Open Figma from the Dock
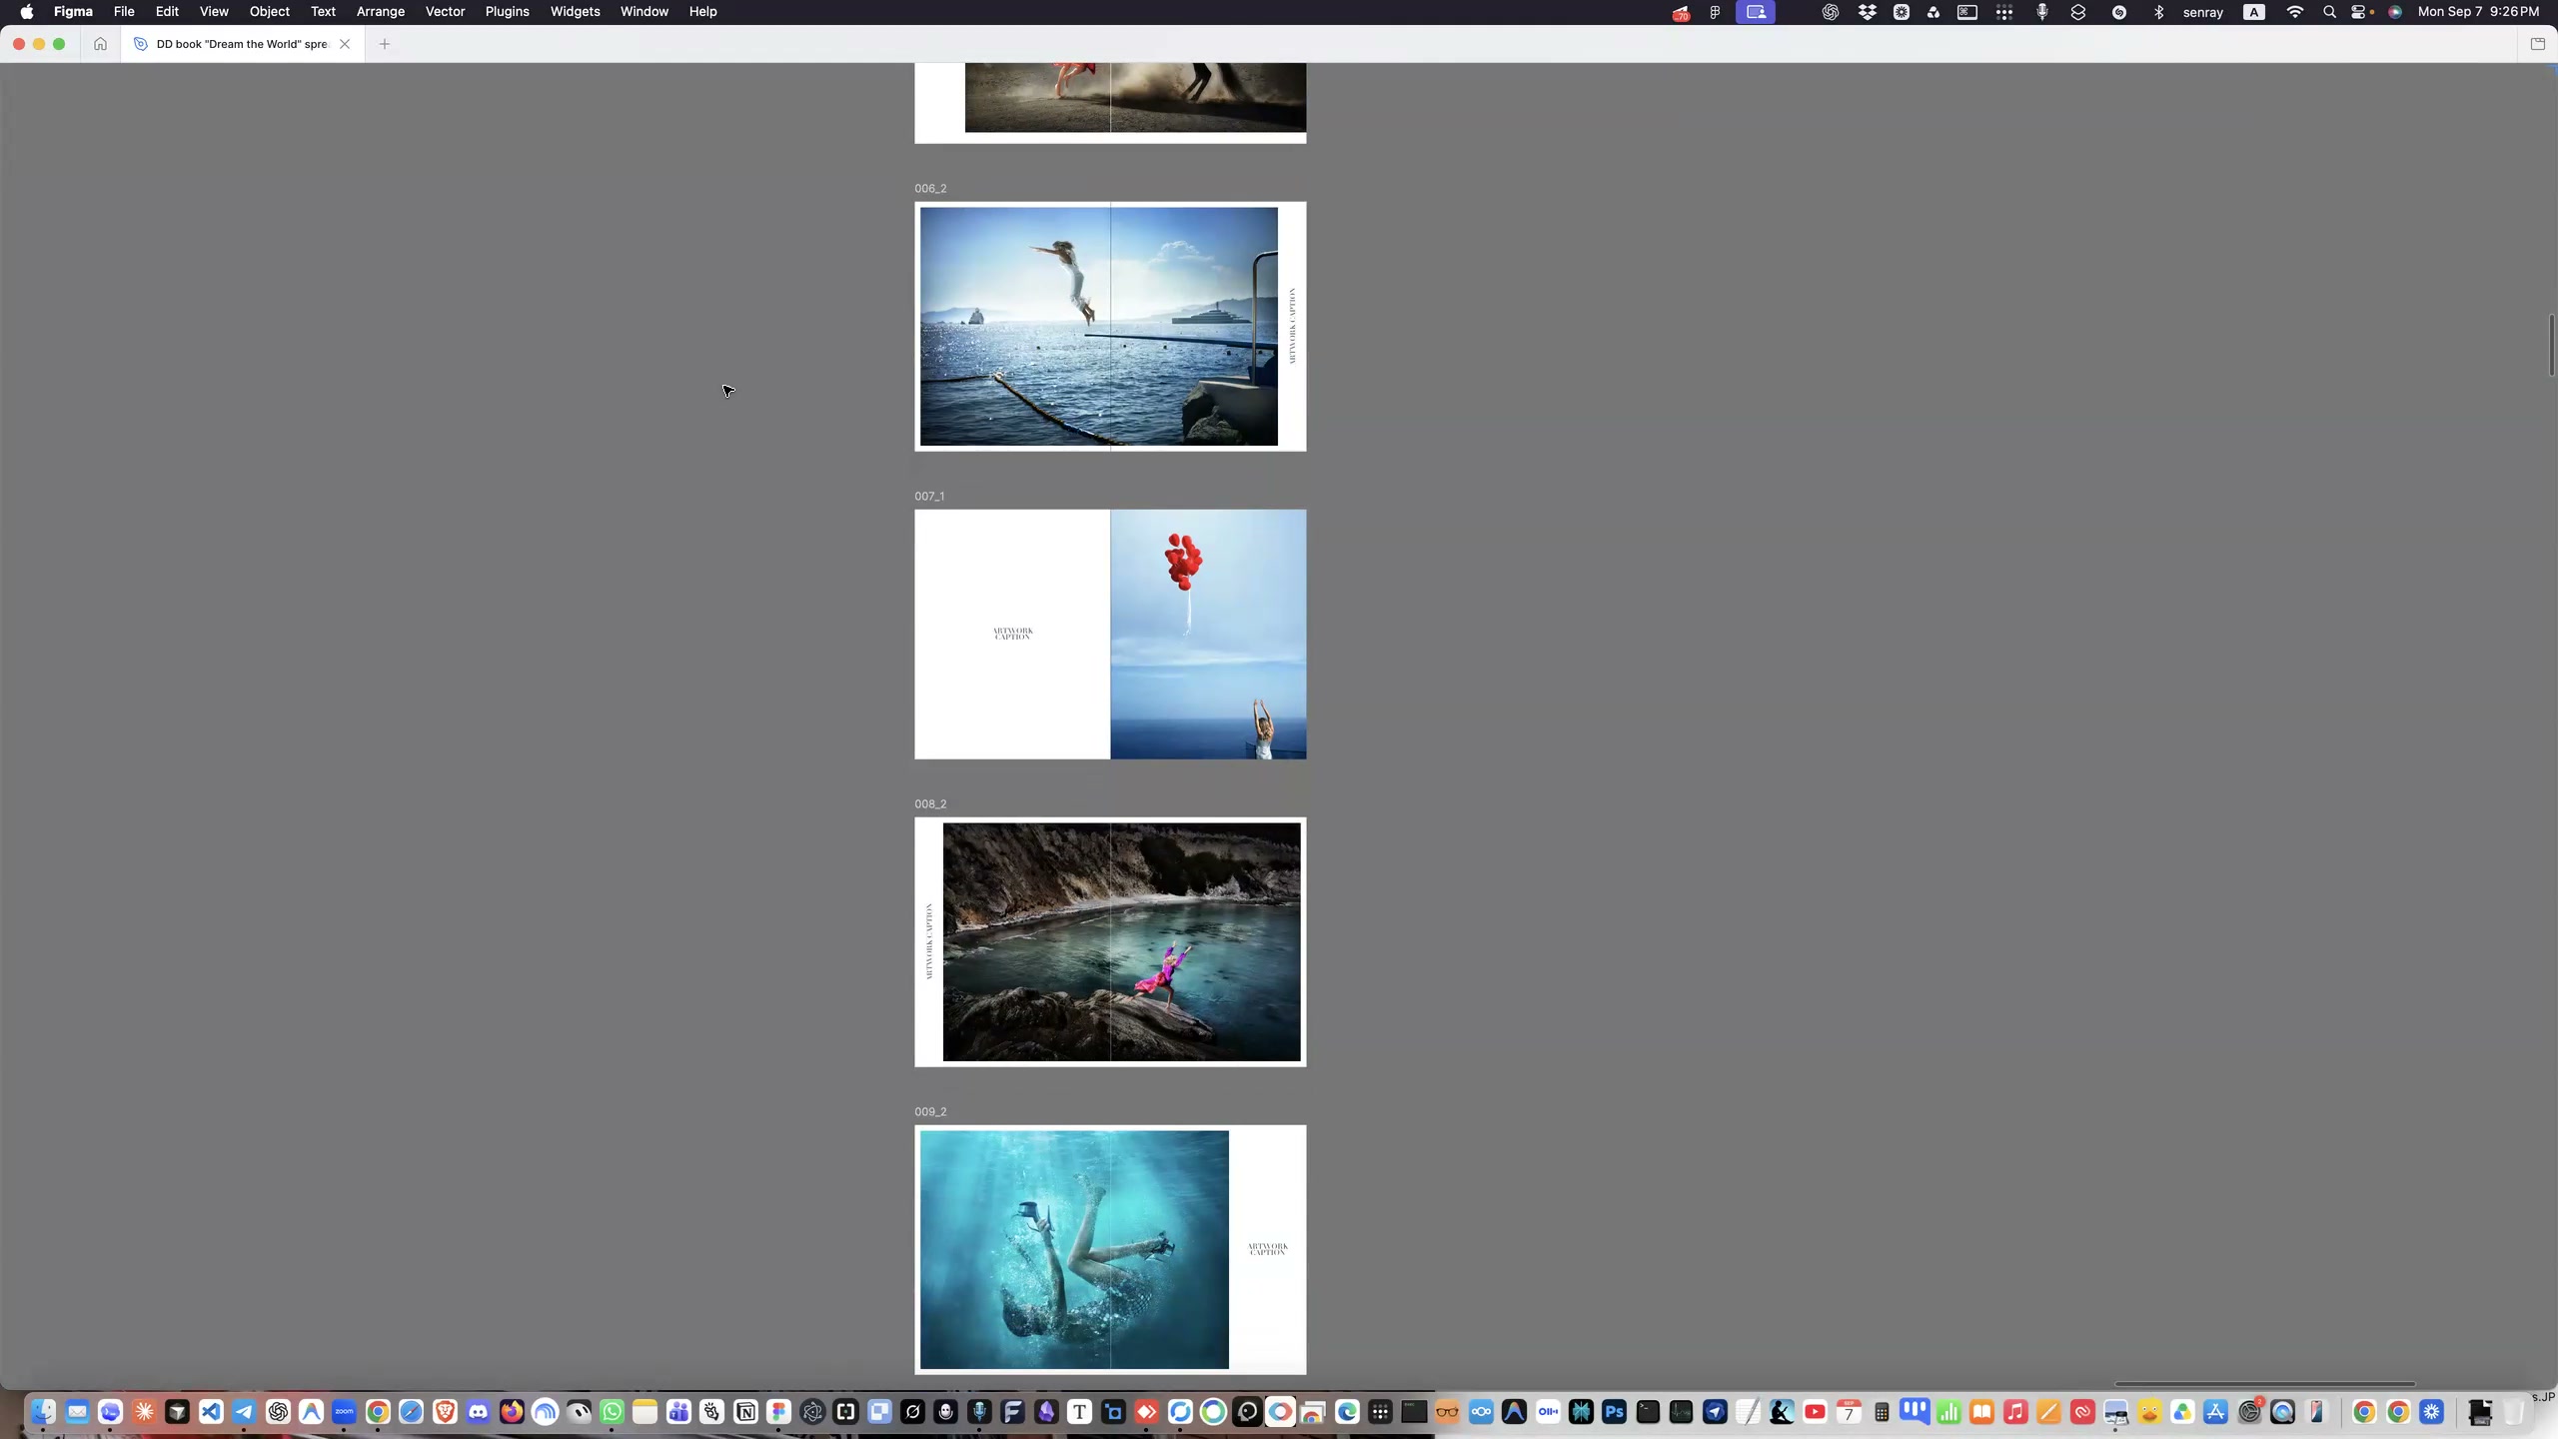The image size is (2558, 1439). (779, 1412)
